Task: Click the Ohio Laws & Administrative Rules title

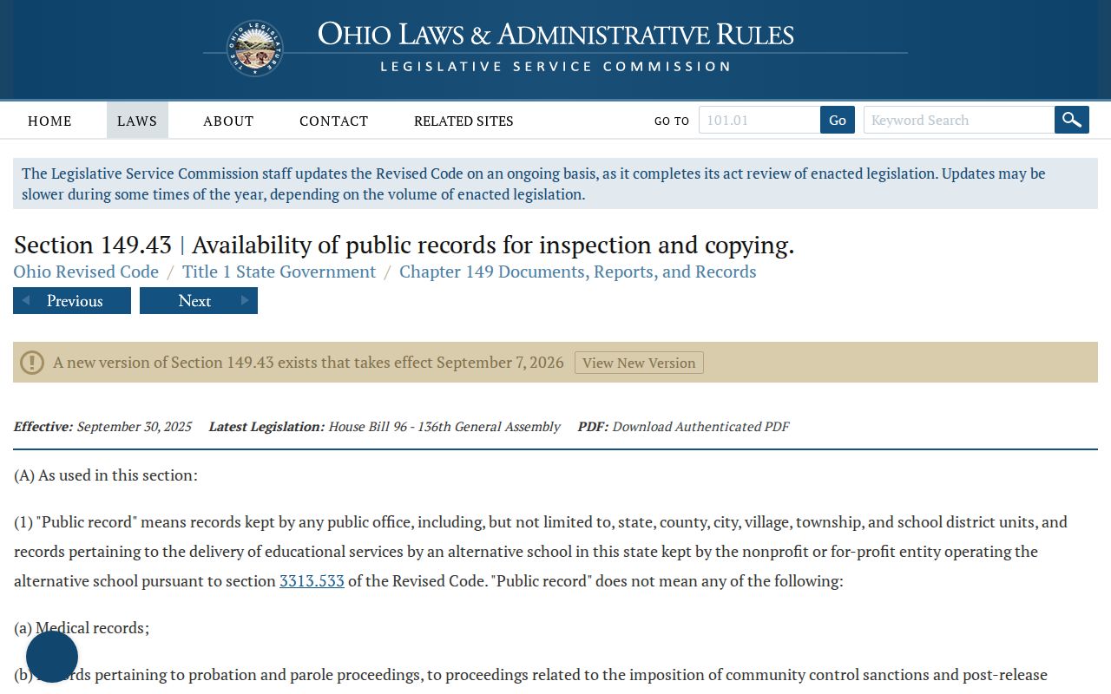Action: [555, 35]
